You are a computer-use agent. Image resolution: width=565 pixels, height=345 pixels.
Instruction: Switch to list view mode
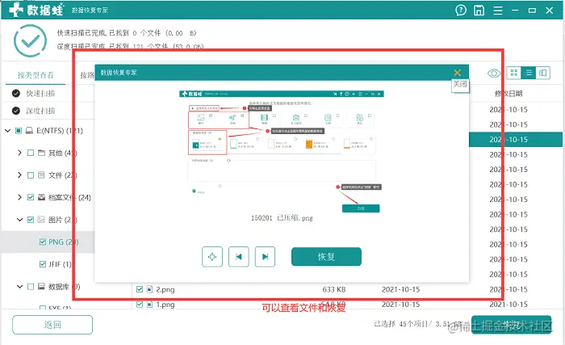pos(528,73)
